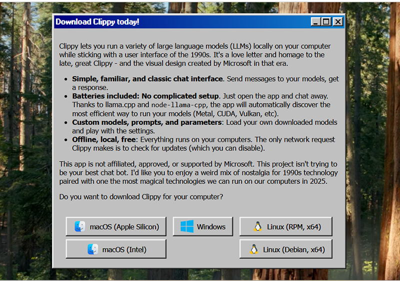Minimize the Download Clippy window

click(x=315, y=22)
